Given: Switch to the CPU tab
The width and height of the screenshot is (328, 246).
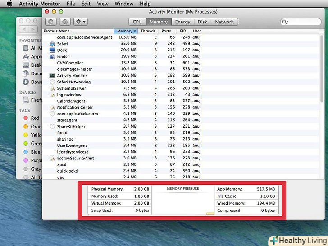Looking at the screenshot, I should pos(137,22).
